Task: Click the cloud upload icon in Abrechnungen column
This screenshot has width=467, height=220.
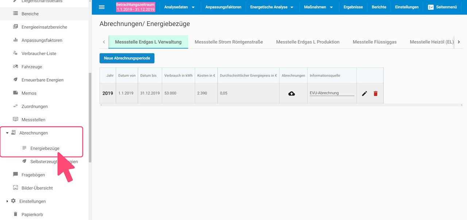Action: tap(292, 94)
